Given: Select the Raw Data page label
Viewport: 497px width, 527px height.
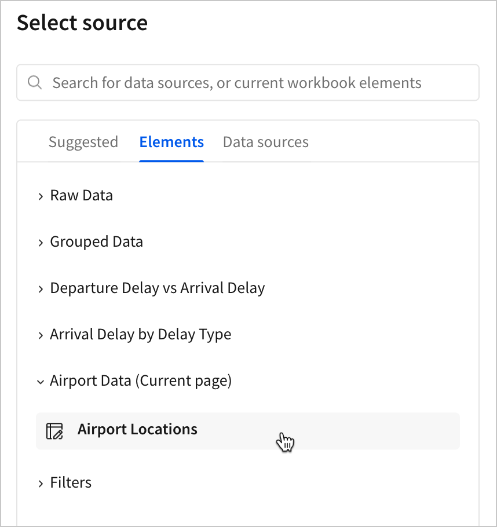Looking at the screenshot, I should (82, 196).
